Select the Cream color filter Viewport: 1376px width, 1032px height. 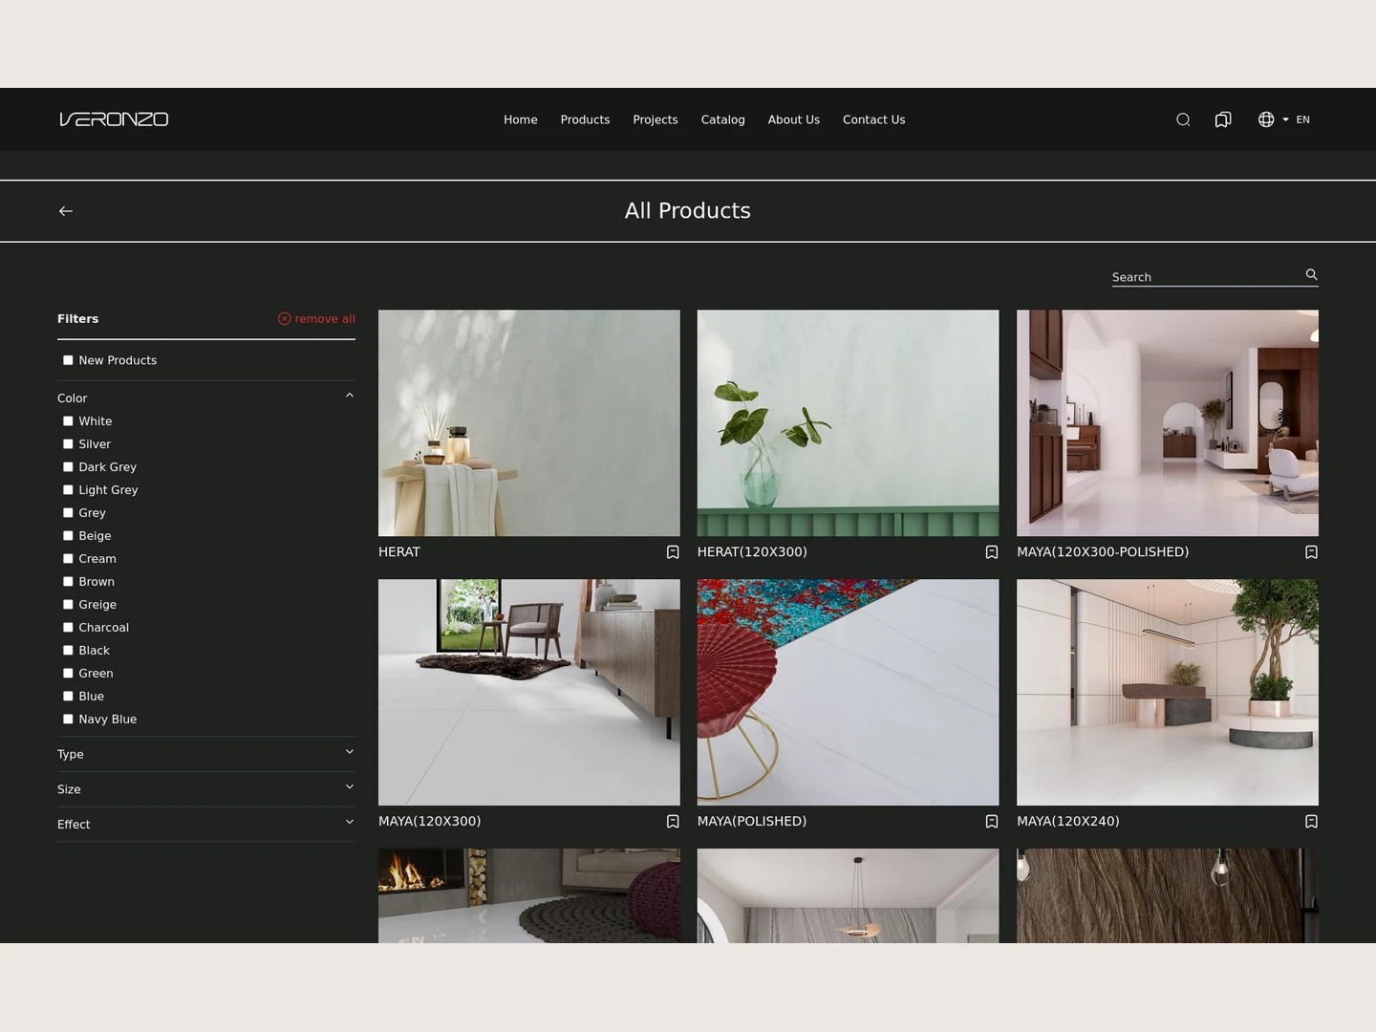point(68,559)
